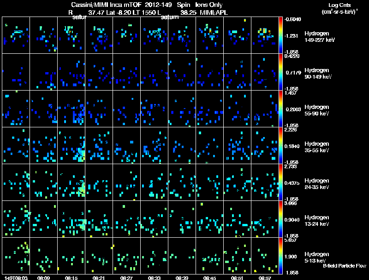Viewport: 369px width, 280px height.
Task: Select the 5-13 keV panel at 08:57
Action: [265, 256]
